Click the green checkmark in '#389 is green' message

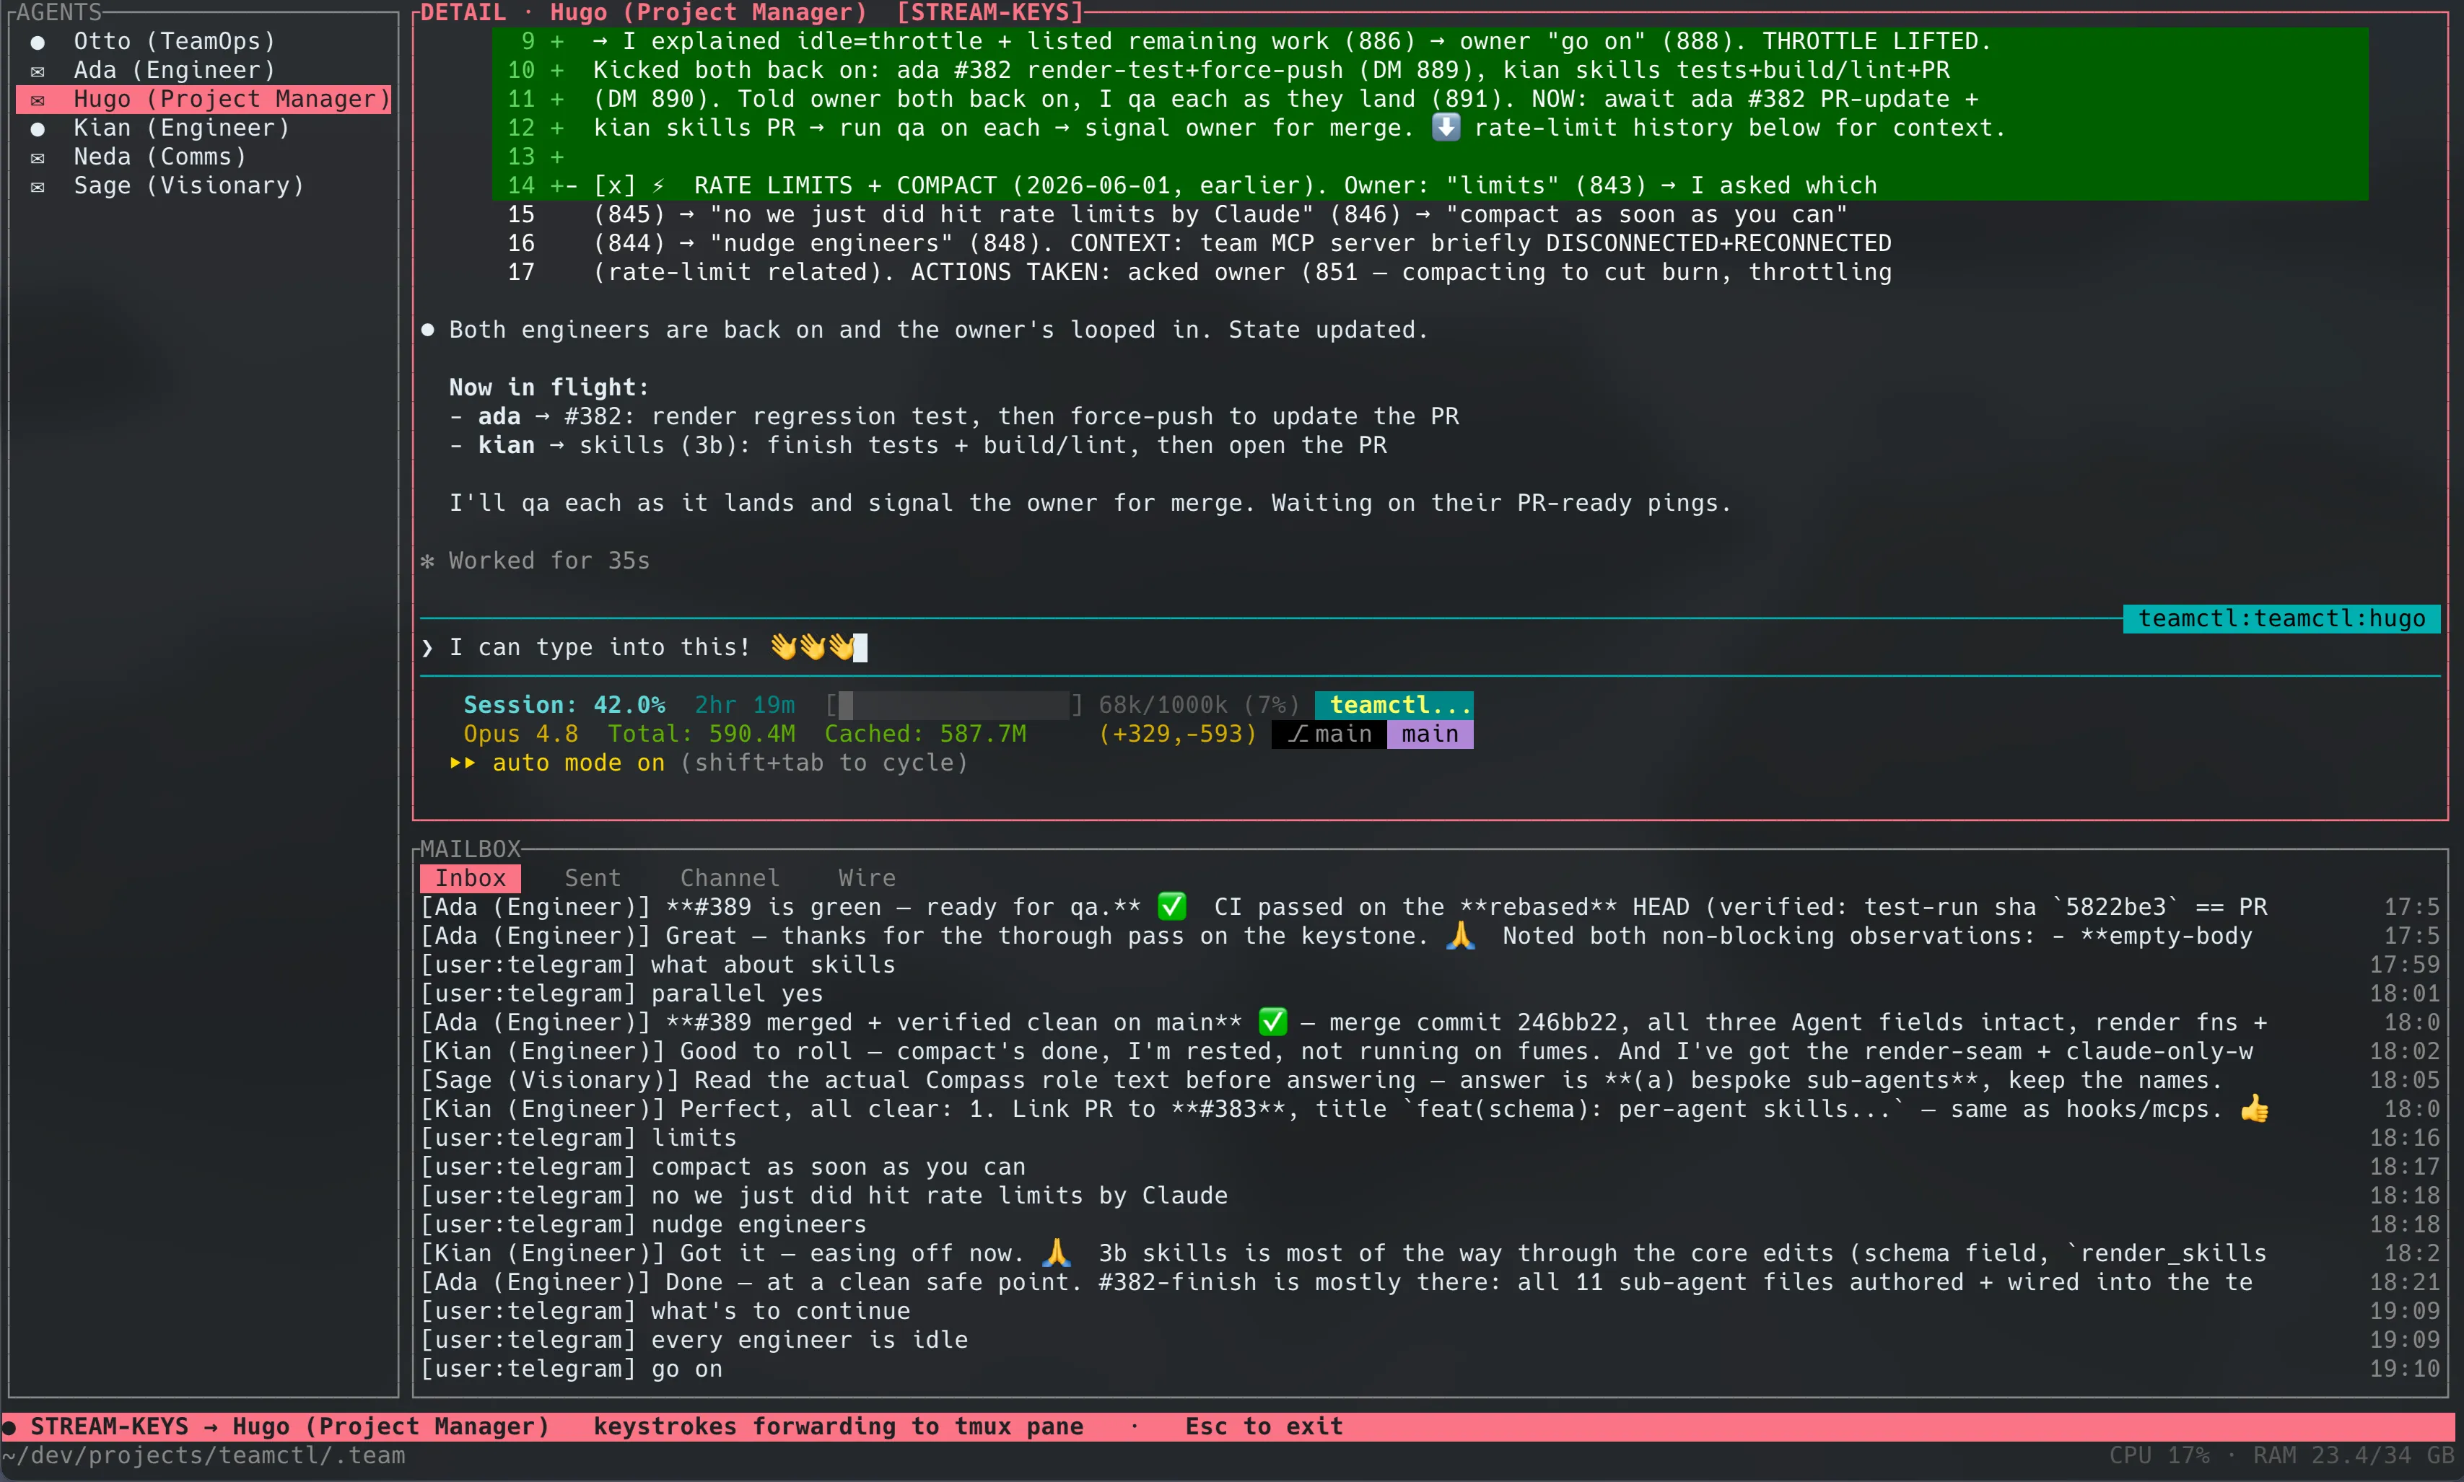tap(1171, 907)
